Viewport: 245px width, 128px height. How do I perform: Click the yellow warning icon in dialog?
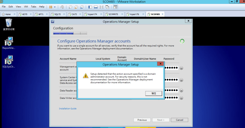point(85,75)
